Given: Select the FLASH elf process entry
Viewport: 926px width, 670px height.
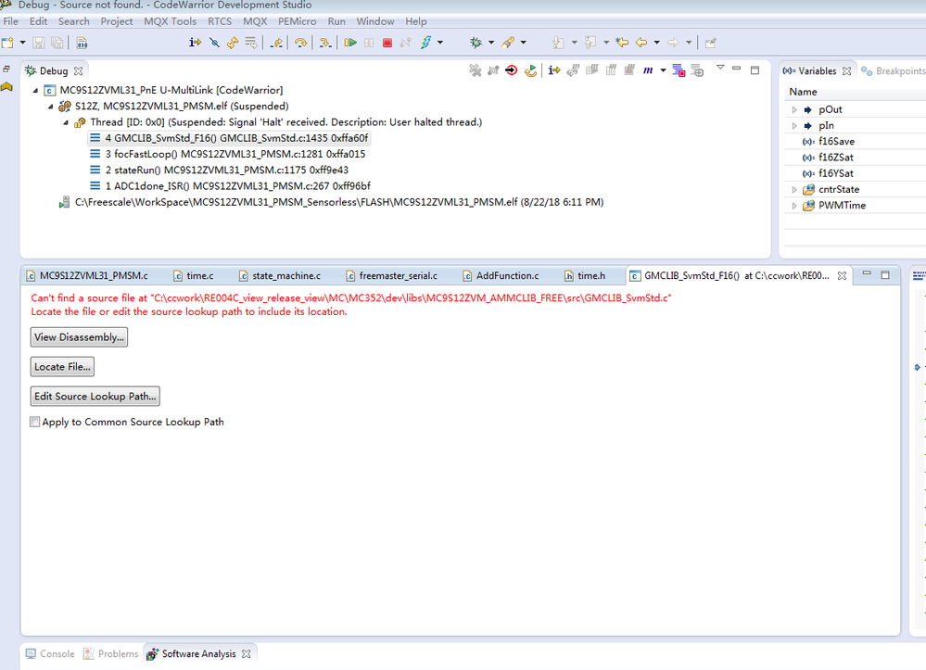Looking at the screenshot, I should coord(331,202).
